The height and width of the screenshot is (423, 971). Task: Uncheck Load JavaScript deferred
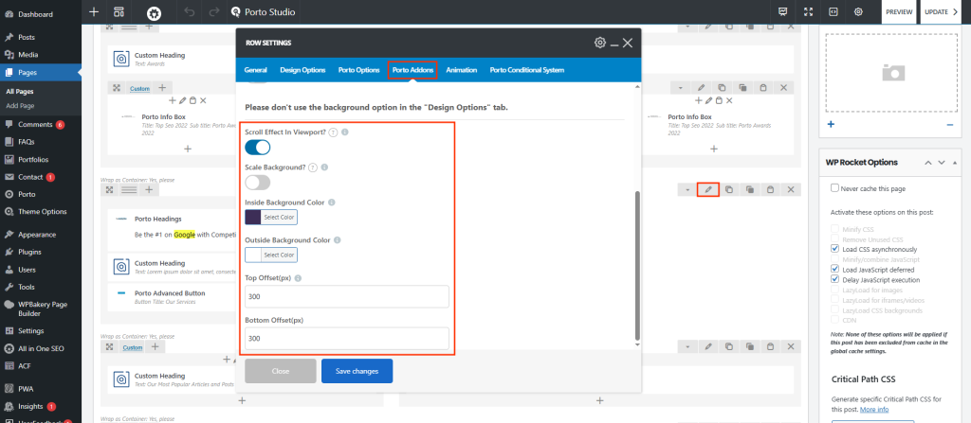coord(834,269)
